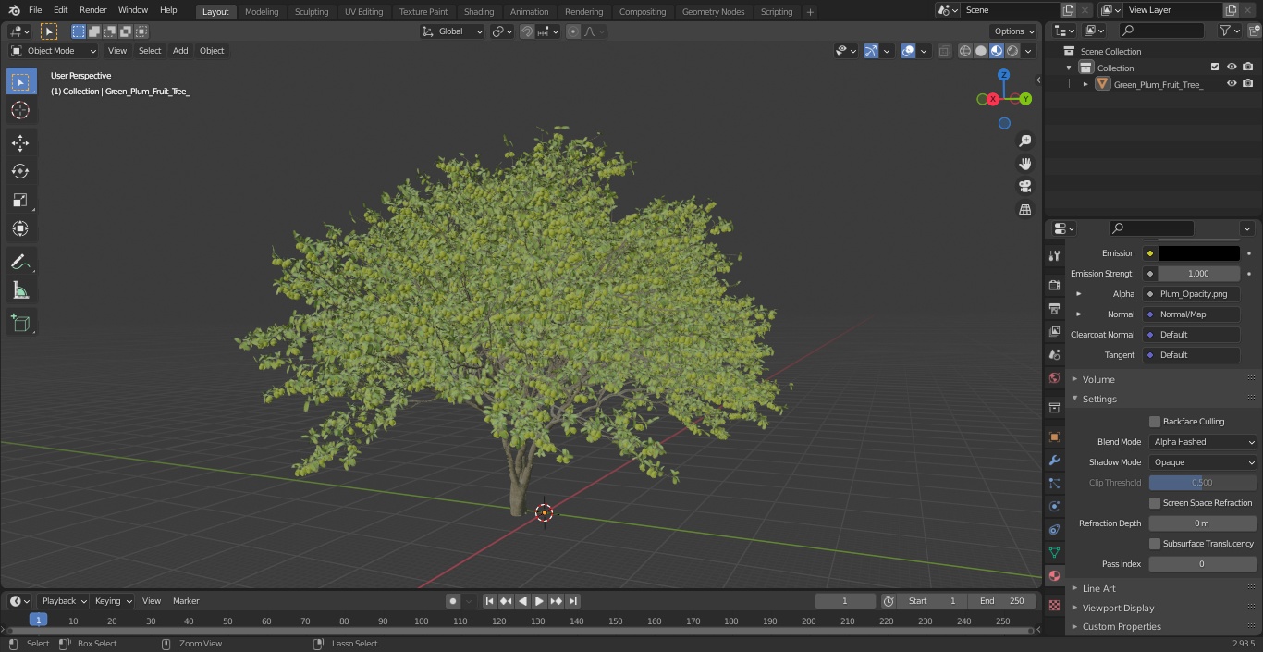Hide Collection using its eye icon

(1232, 68)
